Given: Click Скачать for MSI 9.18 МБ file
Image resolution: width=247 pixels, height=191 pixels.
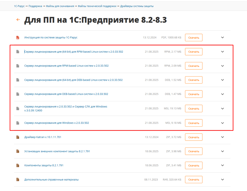Looking at the screenshot, I should click(194, 123).
